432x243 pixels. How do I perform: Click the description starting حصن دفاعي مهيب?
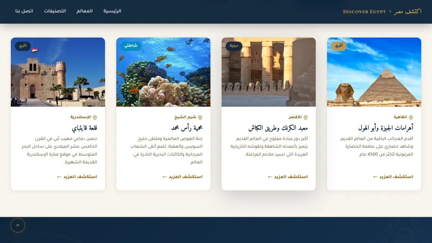tap(59, 150)
